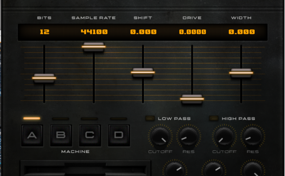
Task: Enable the High Pass filter toggle
Action: (214, 118)
